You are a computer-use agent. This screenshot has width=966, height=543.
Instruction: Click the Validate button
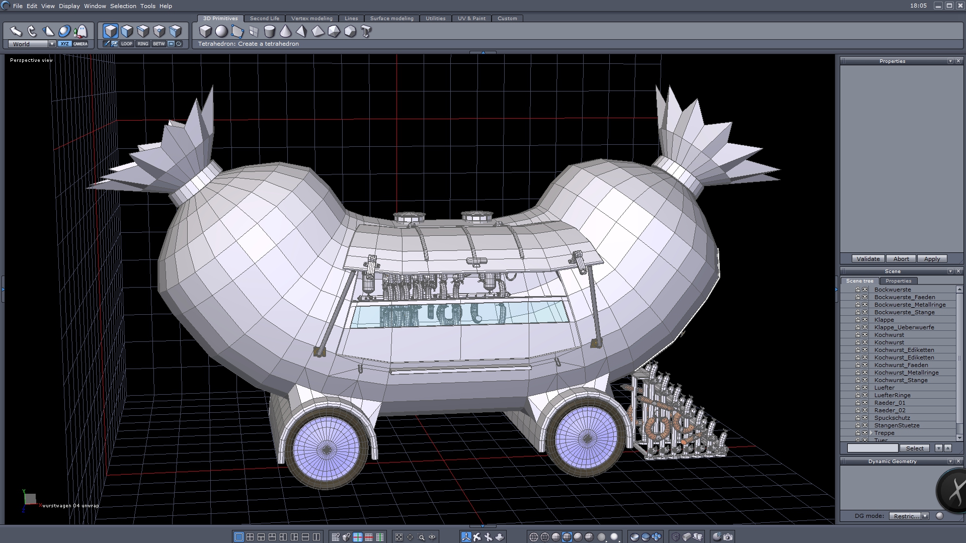[x=868, y=259]
